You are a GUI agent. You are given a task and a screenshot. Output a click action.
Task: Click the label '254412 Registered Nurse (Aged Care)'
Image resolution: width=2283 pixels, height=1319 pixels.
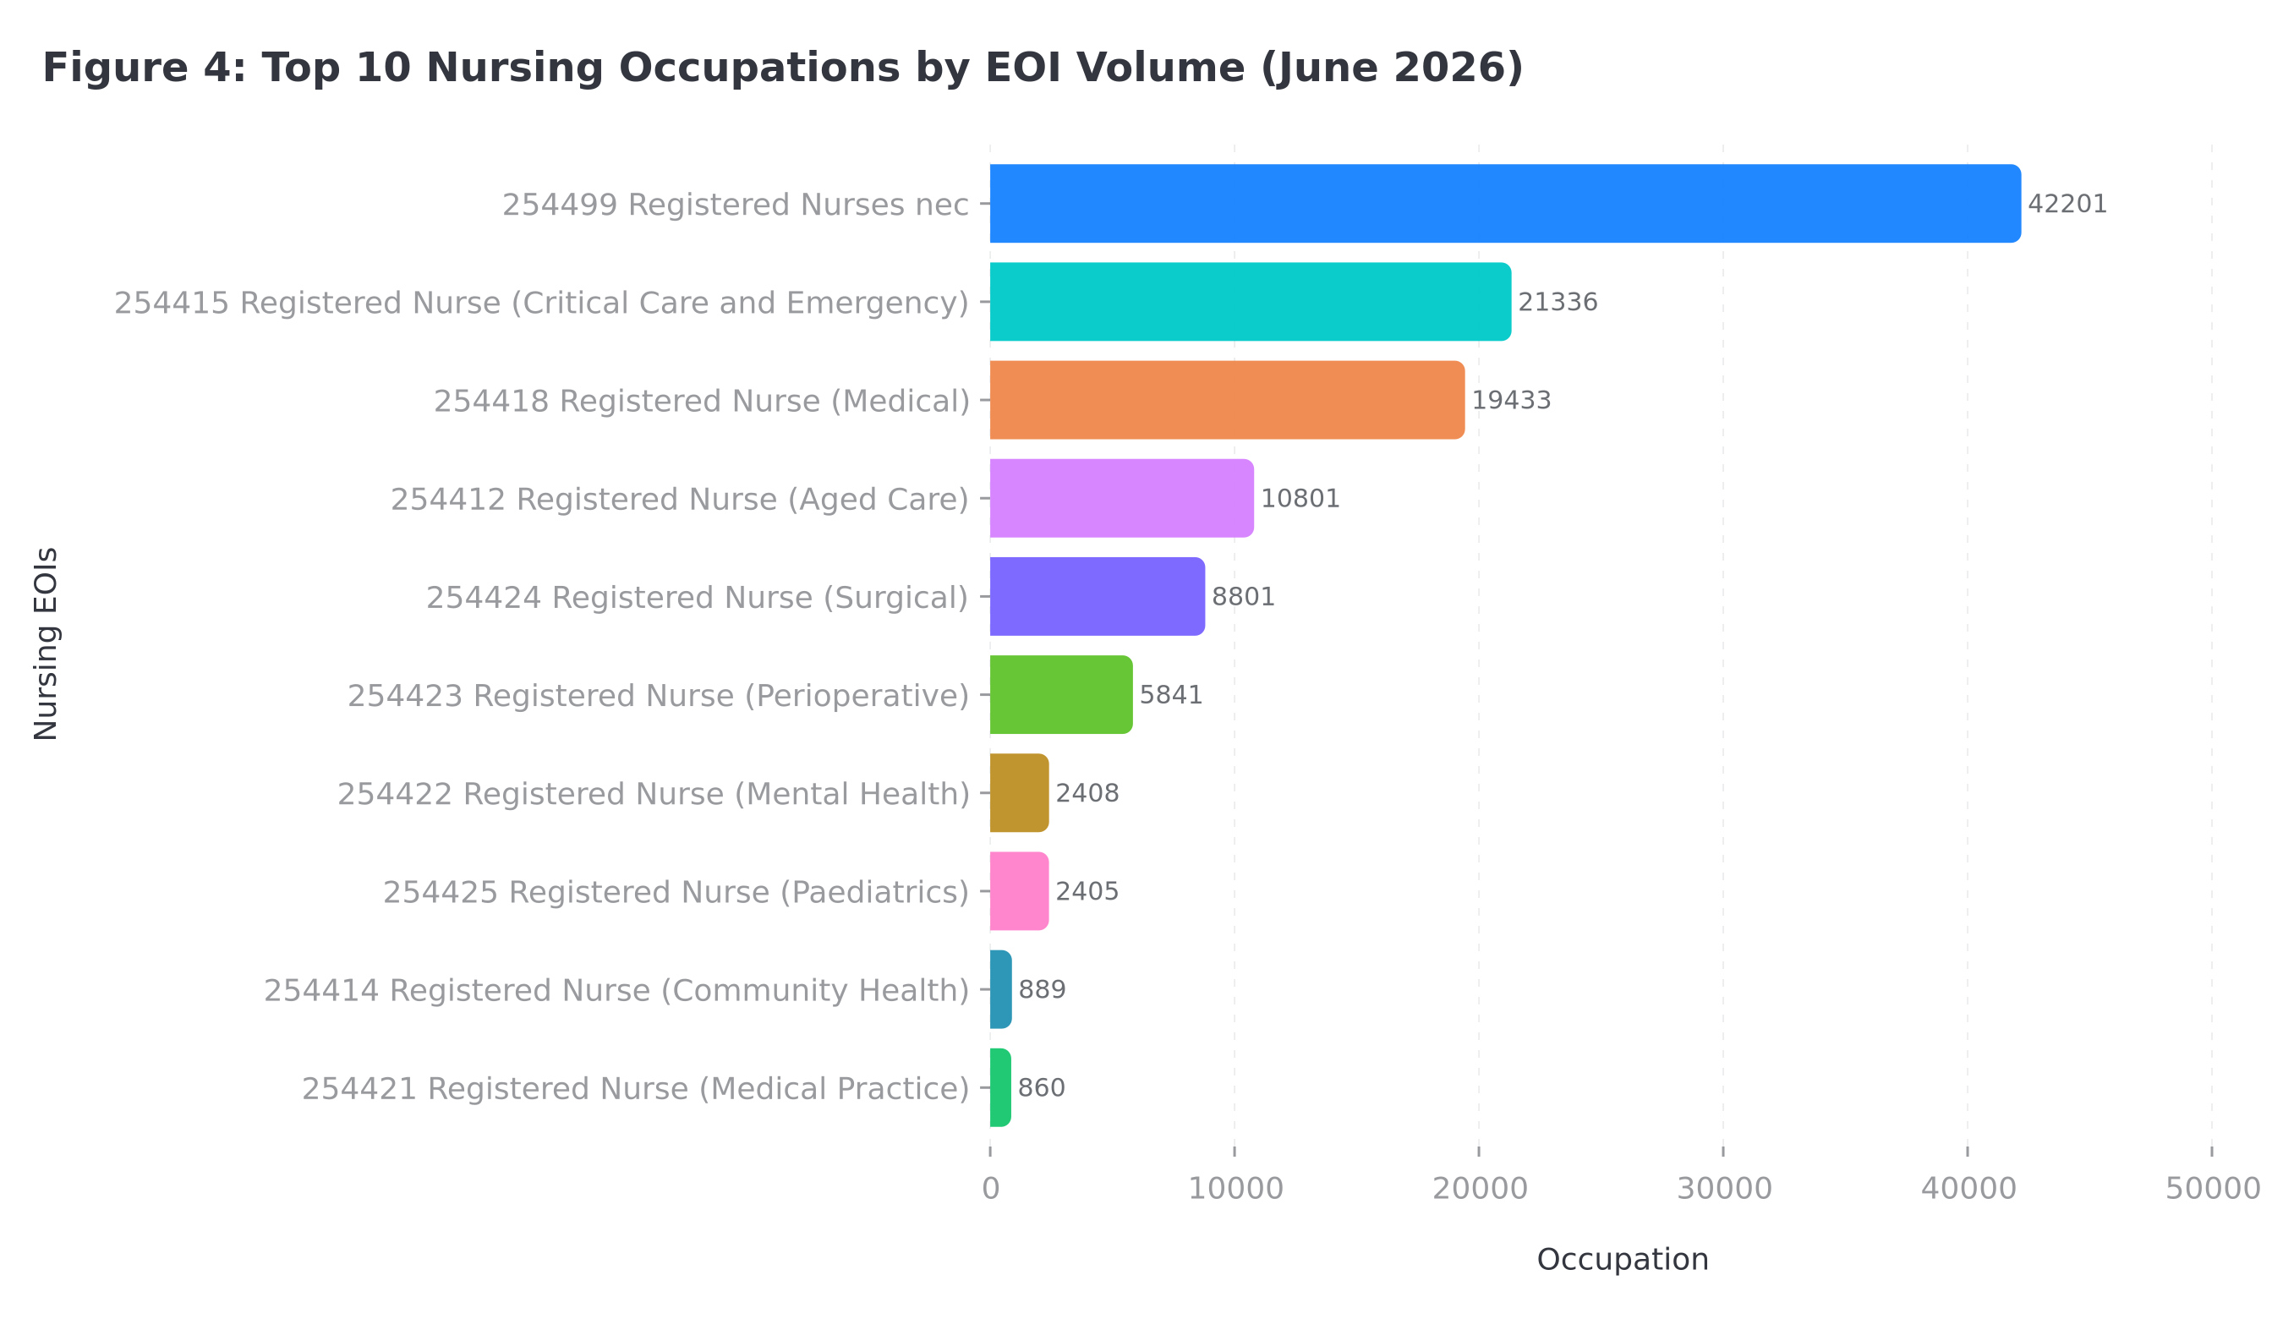click(681, 500)
